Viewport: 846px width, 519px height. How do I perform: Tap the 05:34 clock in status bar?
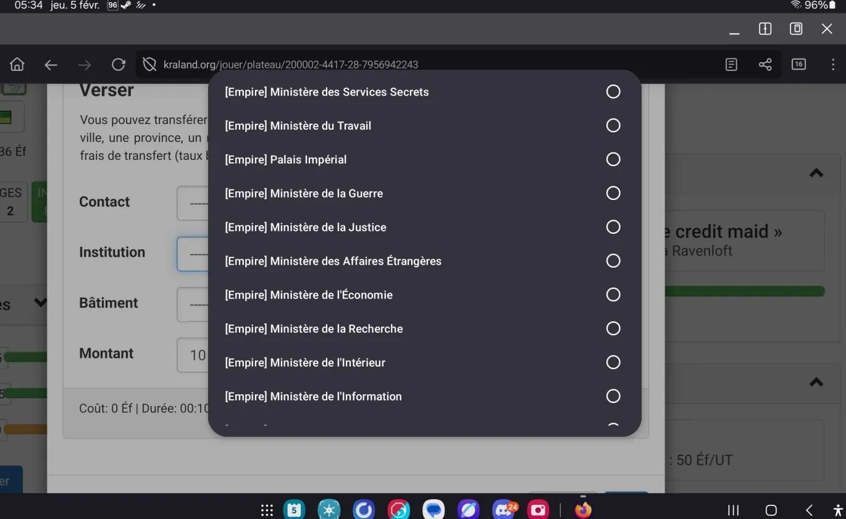point(28,5)
